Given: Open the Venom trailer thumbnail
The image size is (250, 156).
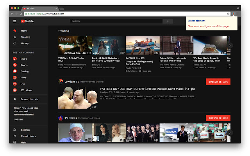Looking at the screenshot, I should pos(75,46).
